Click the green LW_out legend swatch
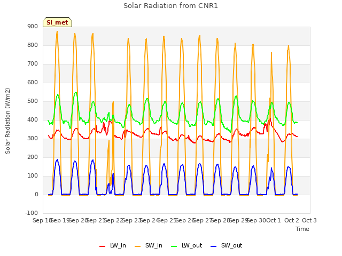342x256 pixels. pyautogui.click(x=174, y=246)
